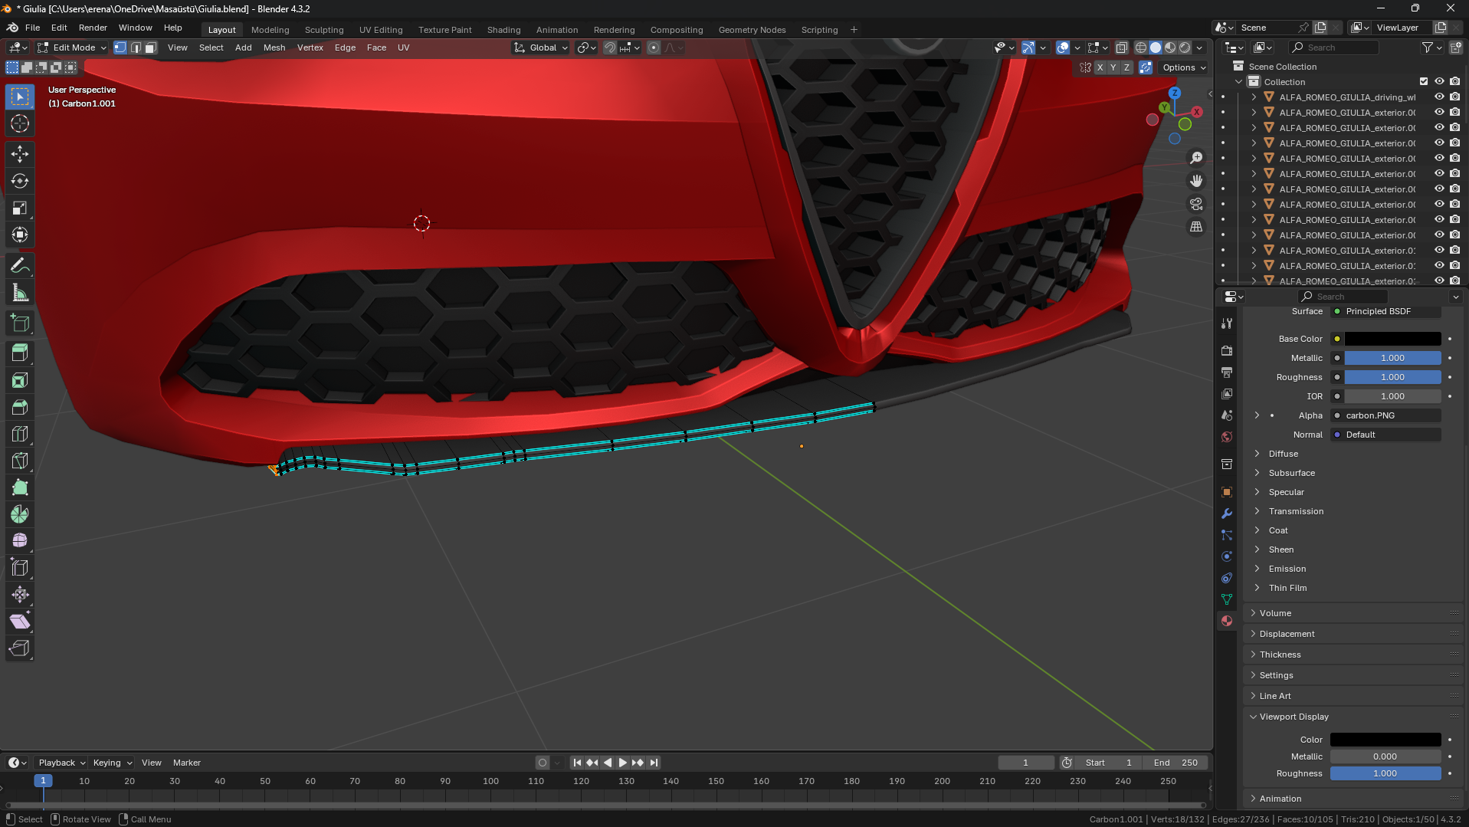Screen dimensions: 1469x827
Task: Select the Shrink/Fatten tool
Action: pos(20,595)
